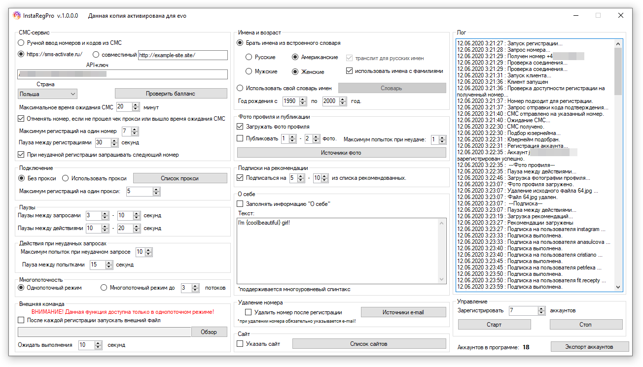Enable the Использовать прокси radio option
Image resolution: width=643 pixels, height=367 pixels.
[66, 178]
